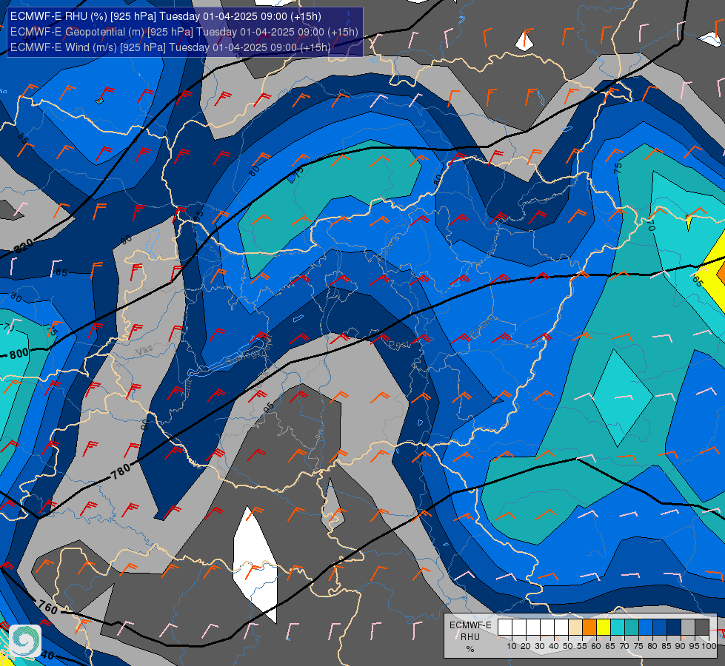Click the legend value label 30
The width and height of the screenshot is (725, 666).
click(x=540, y=646)
